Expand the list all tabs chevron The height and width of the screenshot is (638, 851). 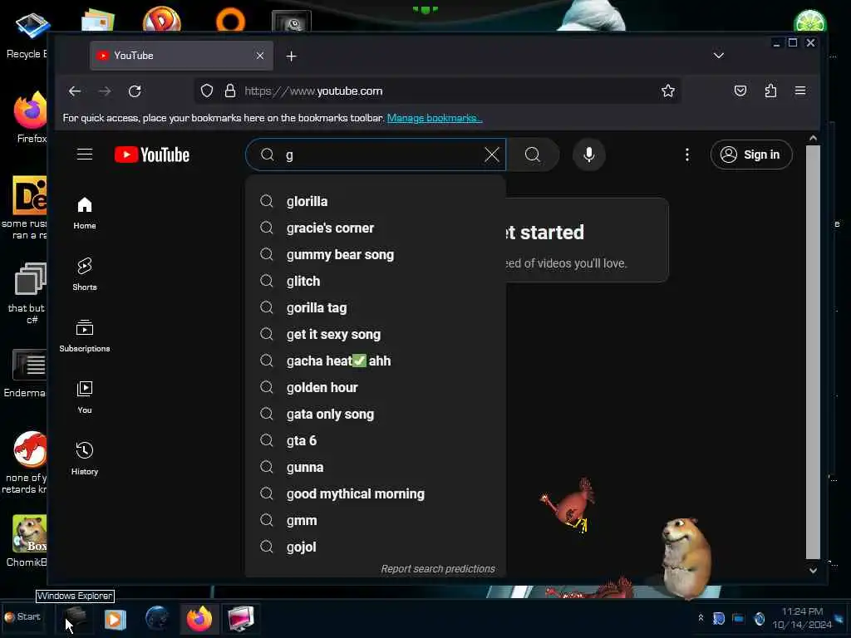719,56
